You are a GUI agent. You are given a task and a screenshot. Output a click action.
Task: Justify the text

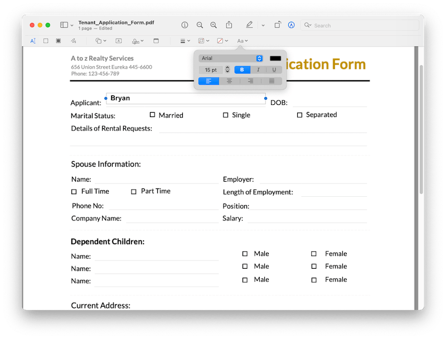[x=272, y=81]
